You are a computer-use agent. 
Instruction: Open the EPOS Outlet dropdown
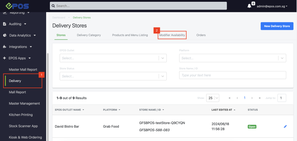pos(113,58)
